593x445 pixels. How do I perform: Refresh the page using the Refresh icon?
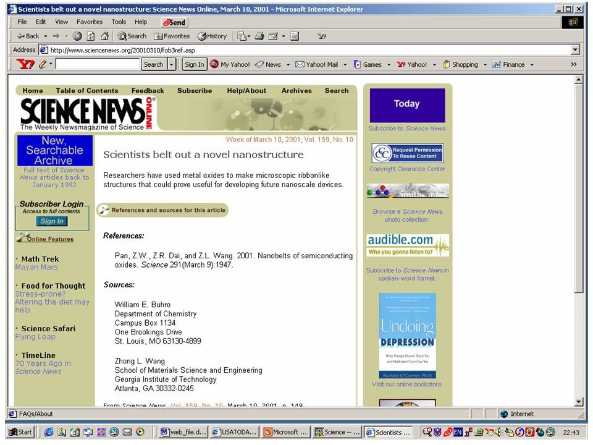(x=91, y=36)
